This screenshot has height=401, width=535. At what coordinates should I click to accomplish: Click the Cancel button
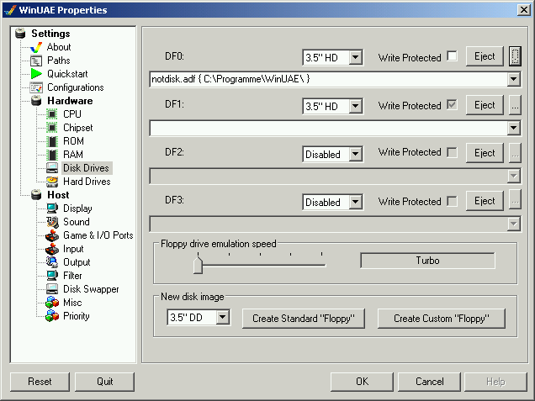429,382
